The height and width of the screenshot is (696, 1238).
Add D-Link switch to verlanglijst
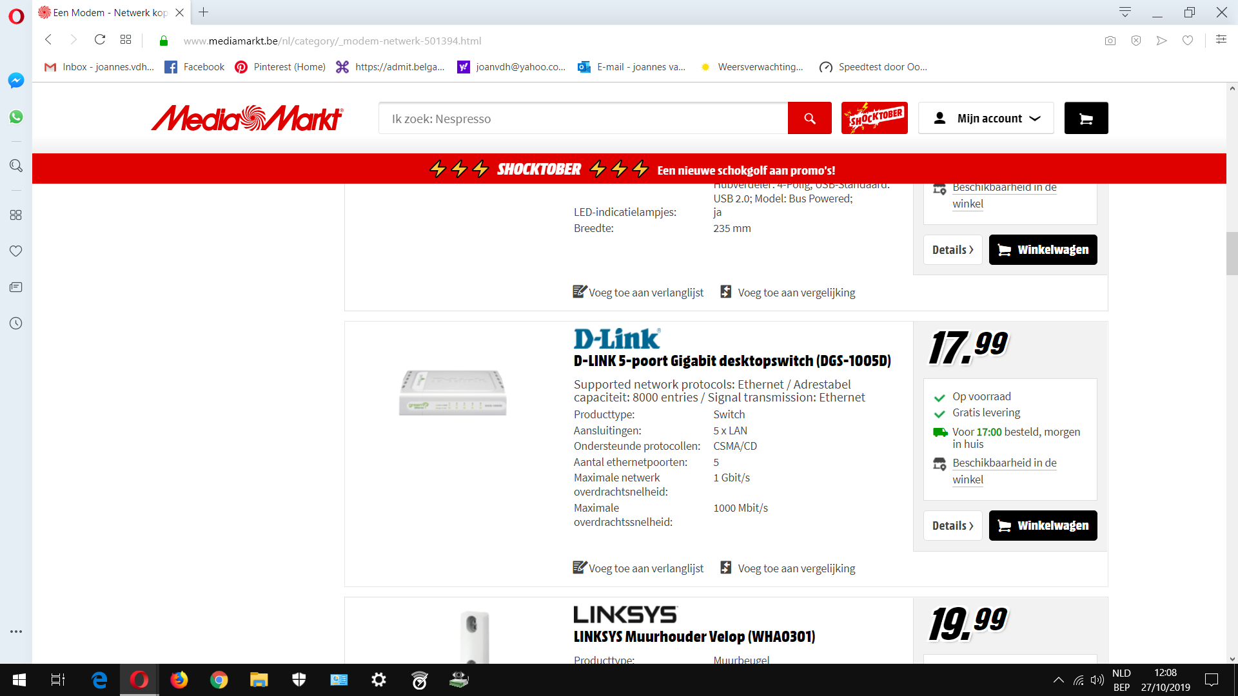(638, 568)
